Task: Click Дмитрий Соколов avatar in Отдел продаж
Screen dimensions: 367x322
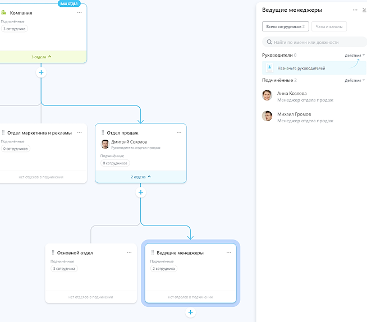Action: [x=105, y=144]
